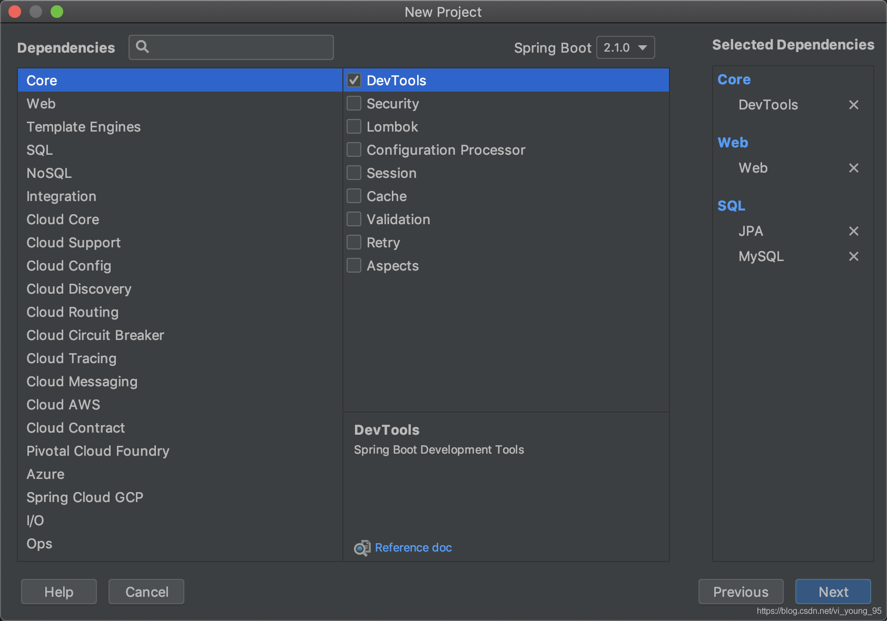Screen dimensions: 887x621
Task: Click the green maximize window button
Action: pyautogui.click(x=57, y=12)
